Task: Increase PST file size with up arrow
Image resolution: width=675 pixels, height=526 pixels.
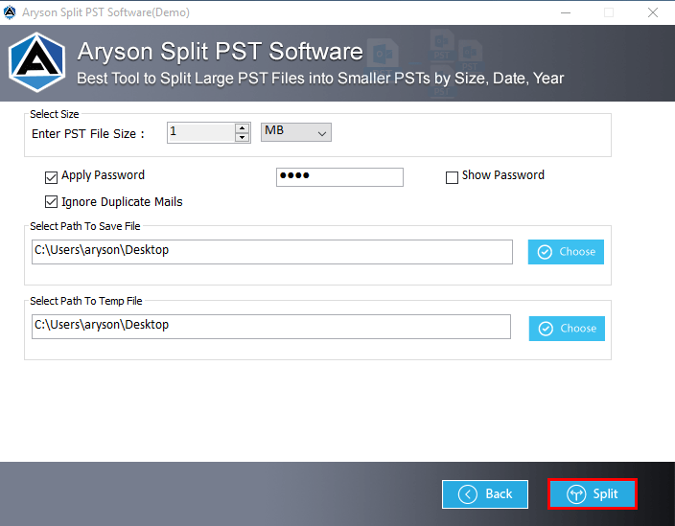Action: click(243, 128)
